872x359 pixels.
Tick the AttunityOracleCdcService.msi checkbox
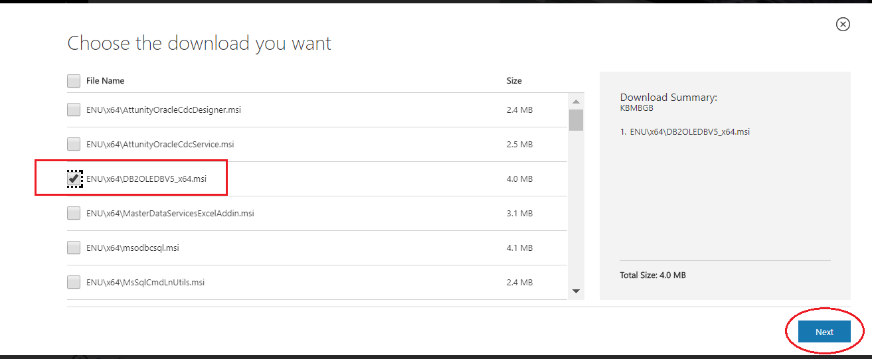tap(74, 144)
